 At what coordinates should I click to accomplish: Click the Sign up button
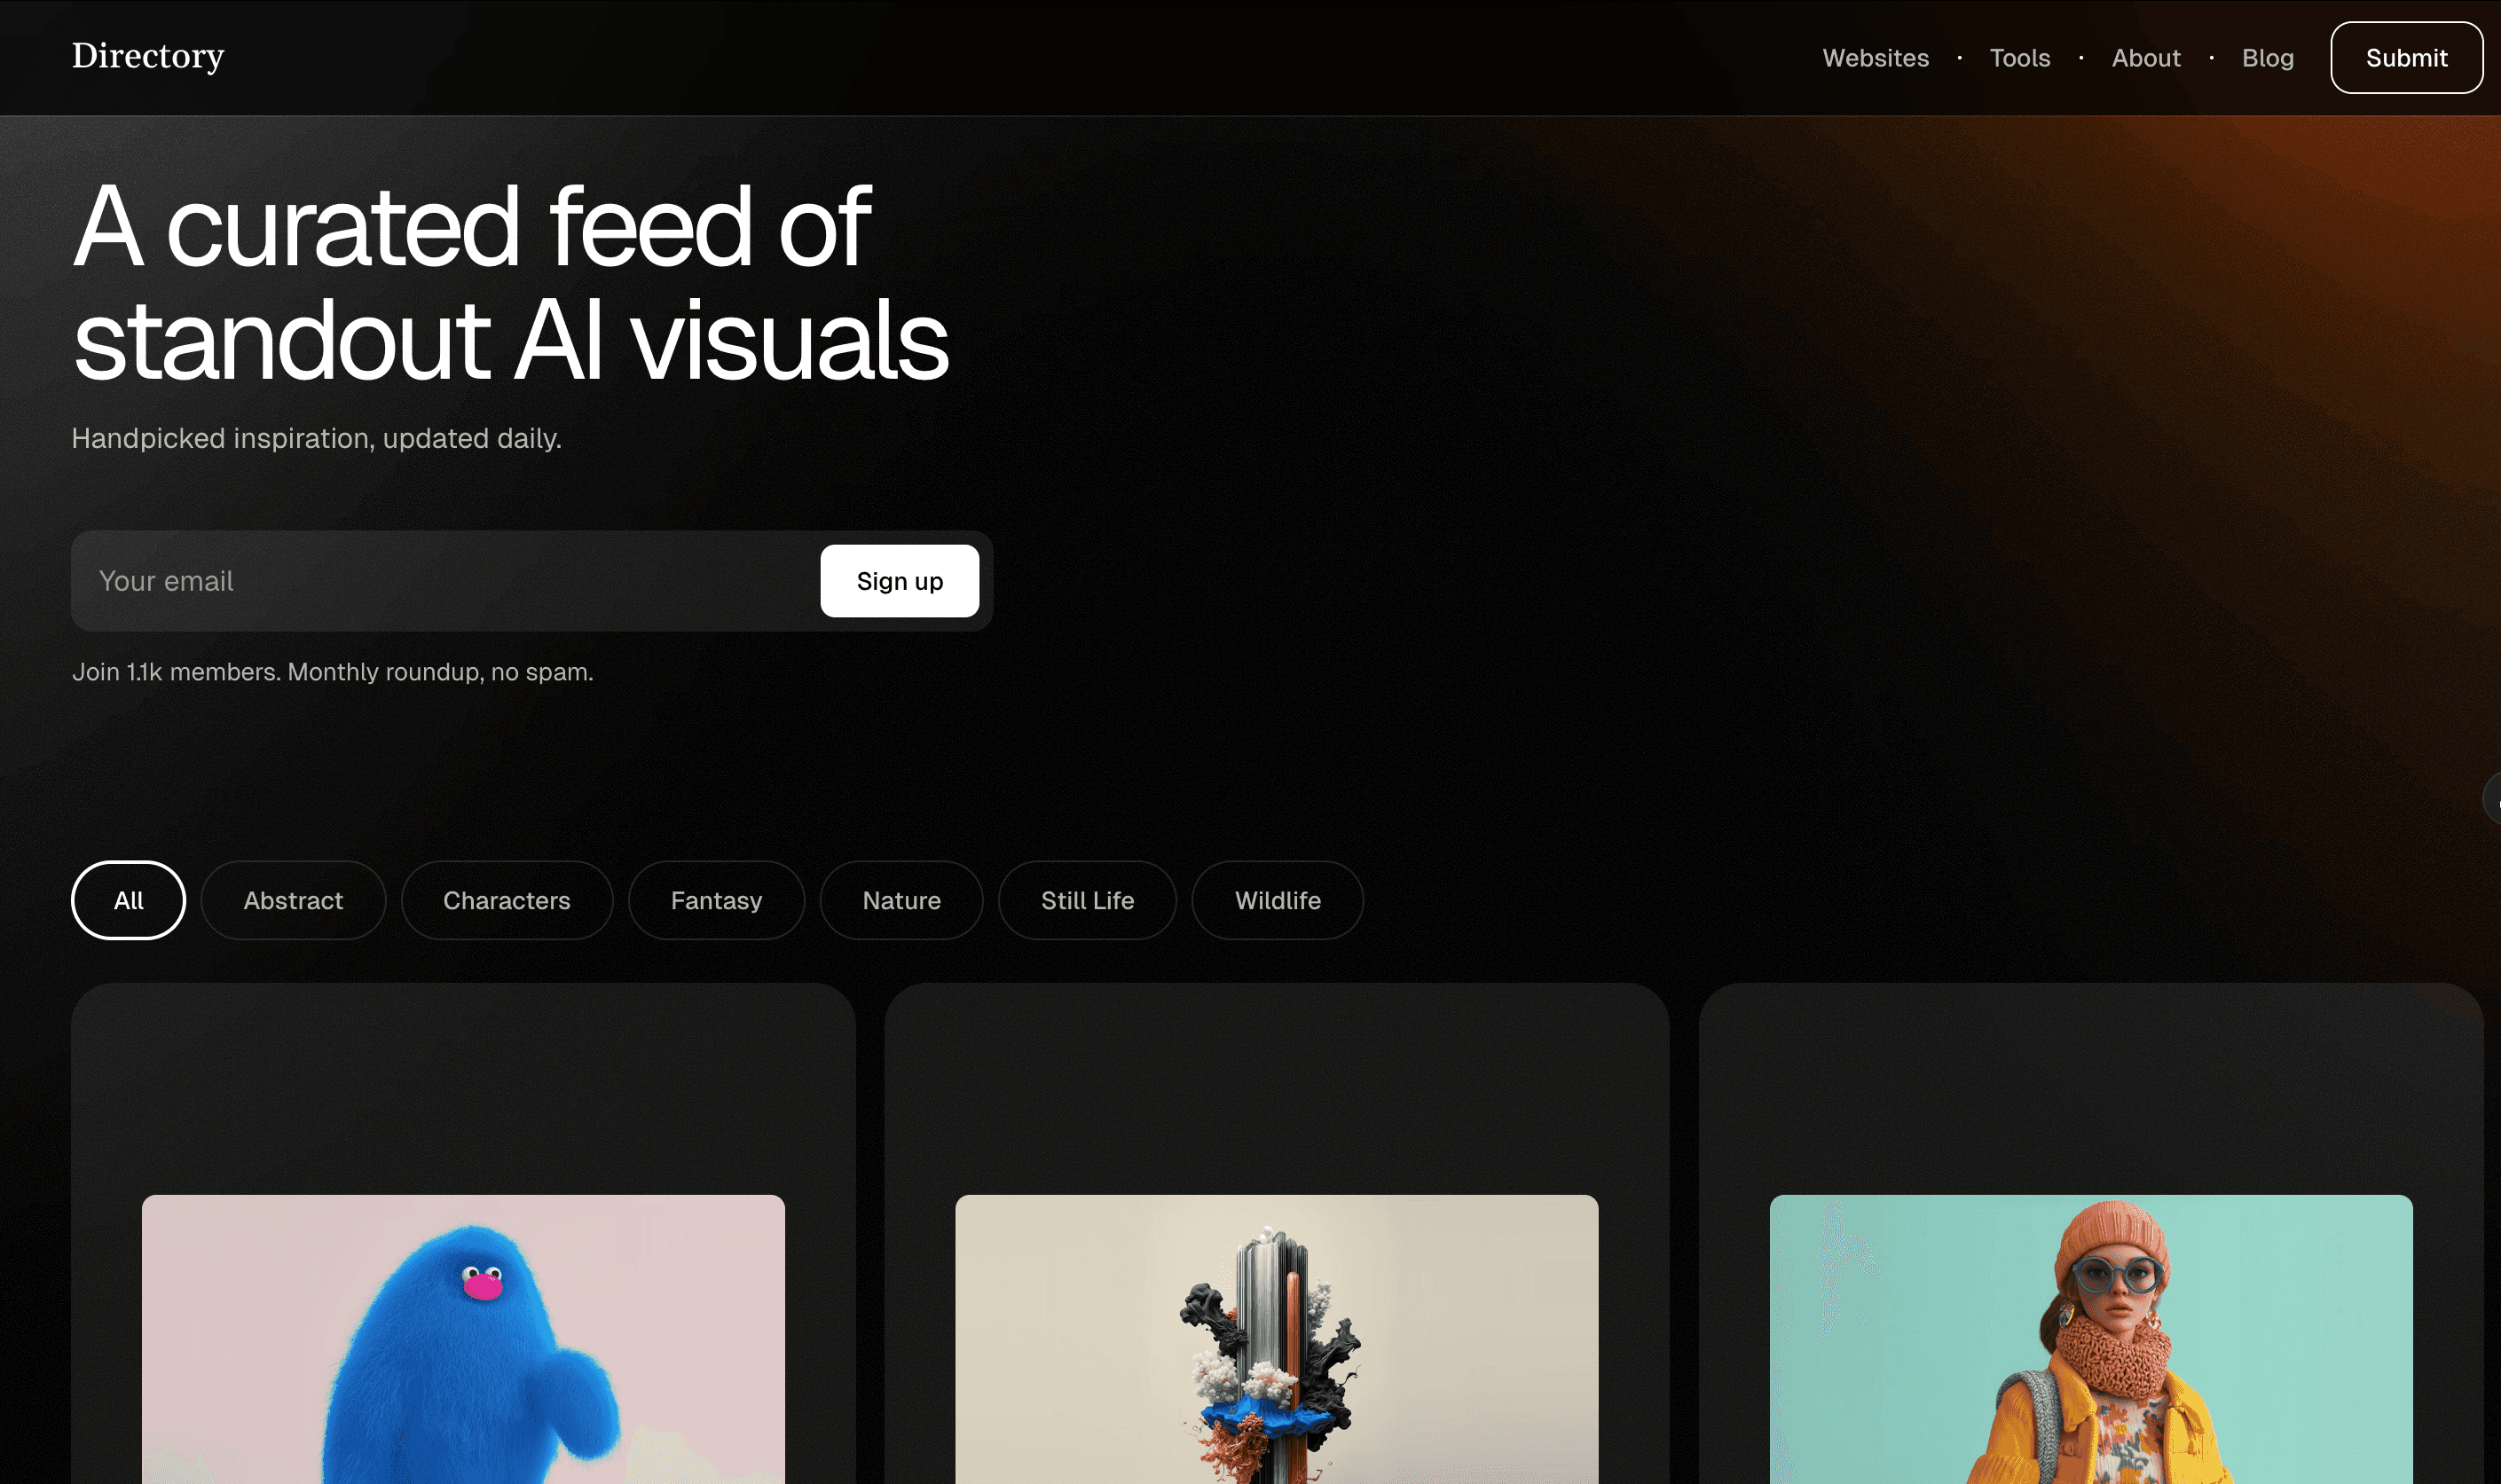click(899, 581)
